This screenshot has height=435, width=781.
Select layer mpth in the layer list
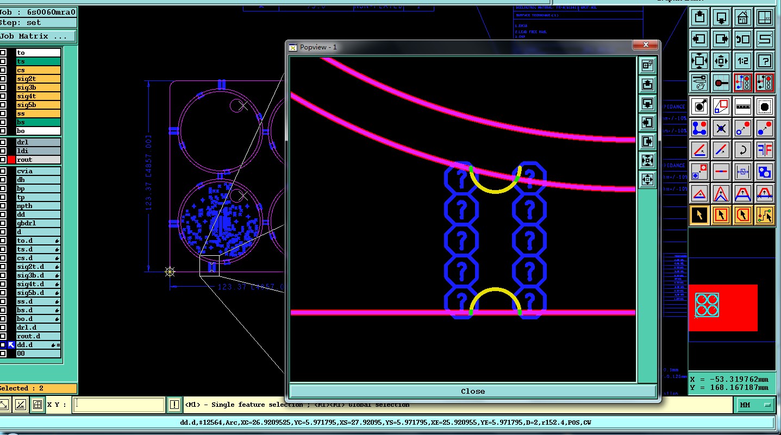[x=38, y=206]
